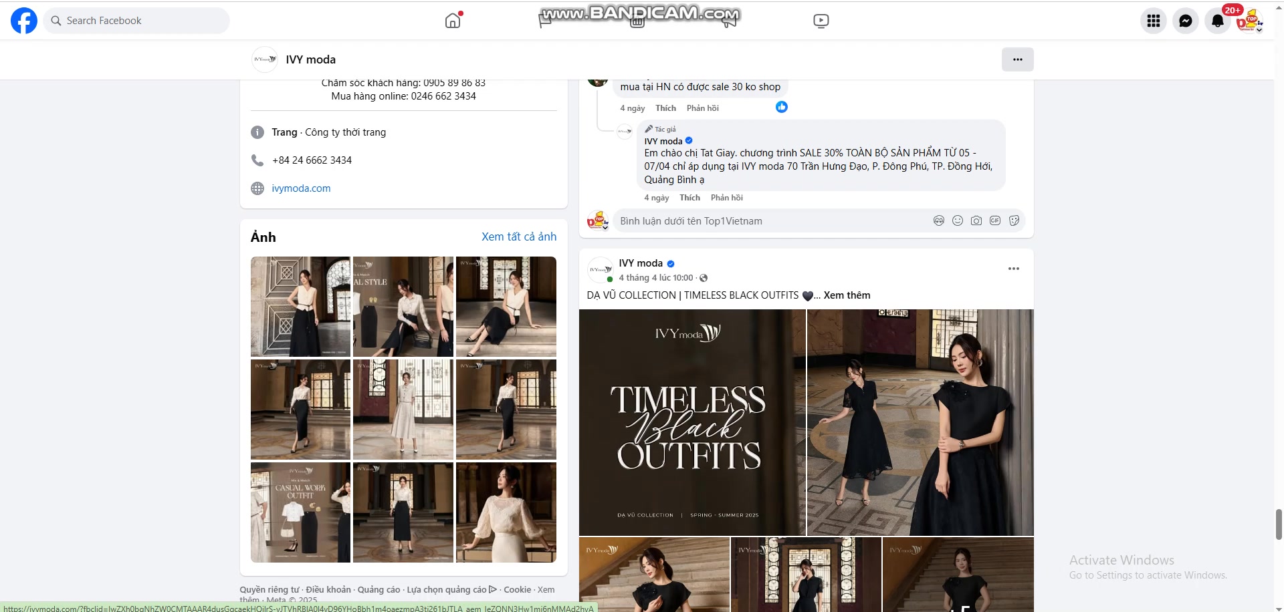Open the apps grid menu icon
1284x612 pixels.
tap(1153, 21)
